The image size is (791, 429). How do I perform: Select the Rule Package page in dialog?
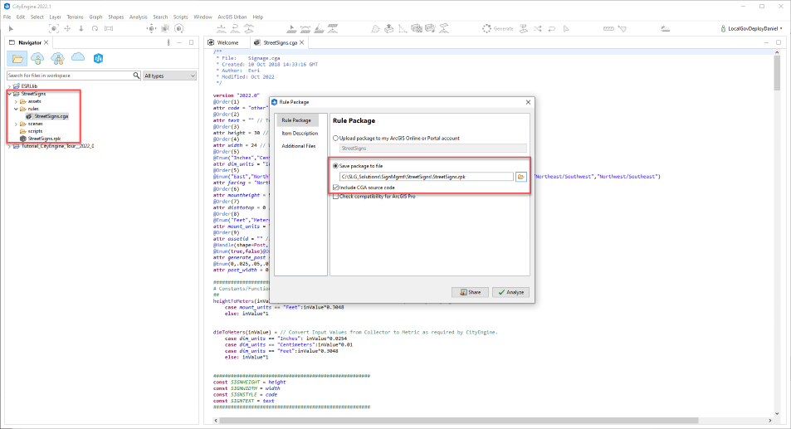point(296,120)
